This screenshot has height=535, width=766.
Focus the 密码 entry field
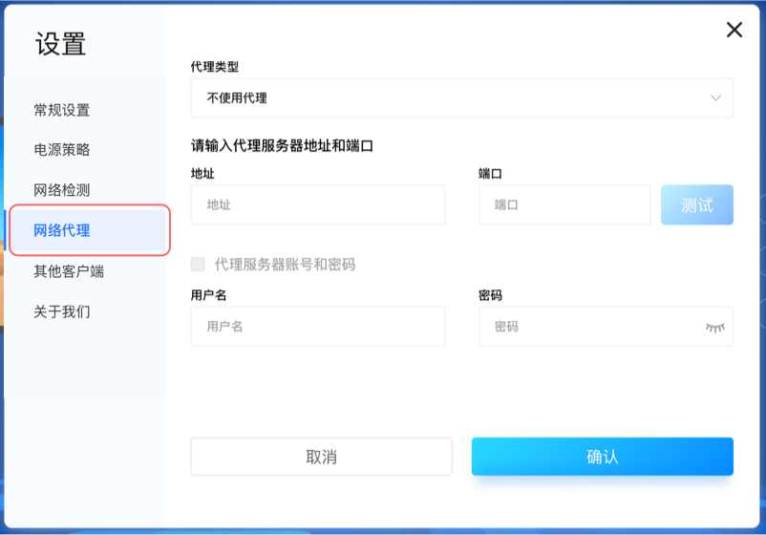(x=592, y=327)
